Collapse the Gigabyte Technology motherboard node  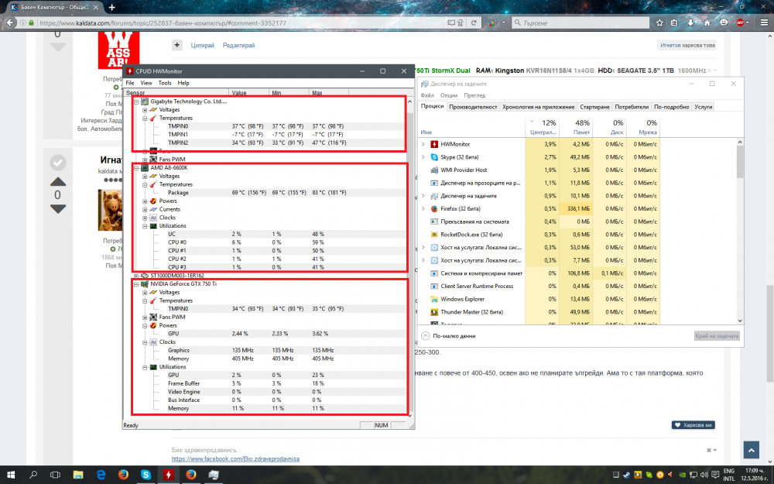click(x=136, y=101)
